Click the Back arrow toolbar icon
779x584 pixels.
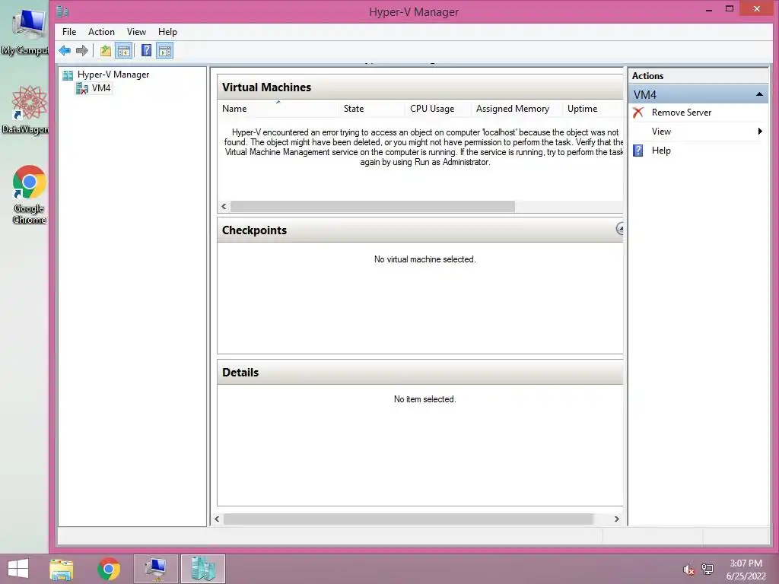click(x=65, y=50)
